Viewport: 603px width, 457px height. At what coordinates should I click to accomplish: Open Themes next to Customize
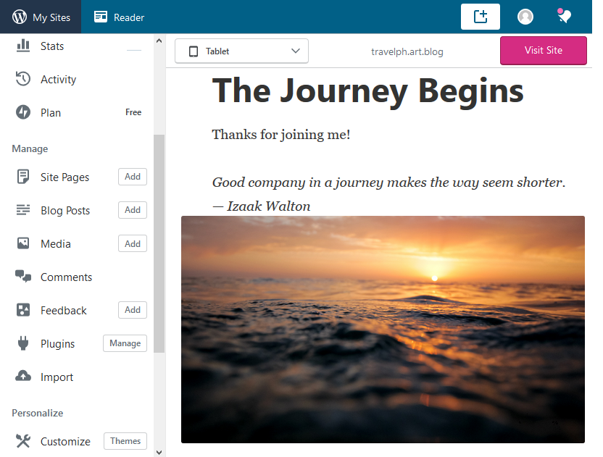pyautogui.click(x=125, y=441)
